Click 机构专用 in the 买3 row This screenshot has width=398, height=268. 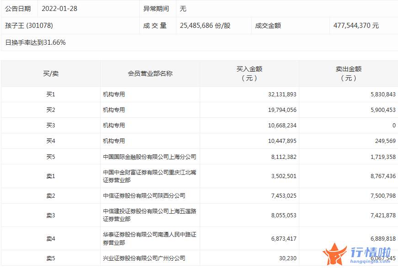point(114,125)
